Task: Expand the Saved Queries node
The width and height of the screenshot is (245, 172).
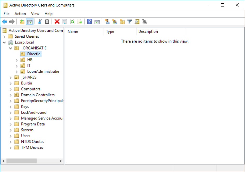Action: [x=4, y=37]
